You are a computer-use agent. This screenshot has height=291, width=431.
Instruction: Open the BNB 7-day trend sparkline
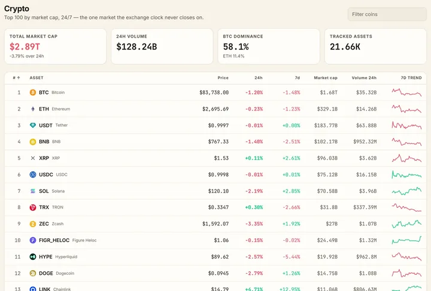pos(406,142)
